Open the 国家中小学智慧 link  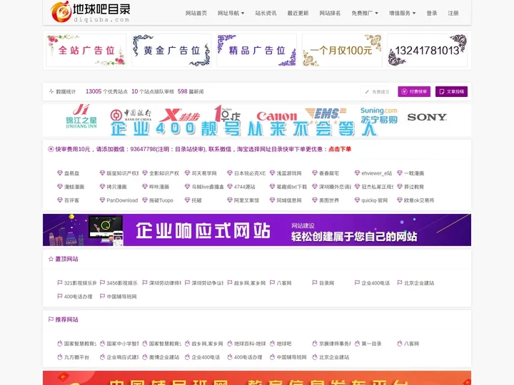pyautogui.click(x=123, y=344)
